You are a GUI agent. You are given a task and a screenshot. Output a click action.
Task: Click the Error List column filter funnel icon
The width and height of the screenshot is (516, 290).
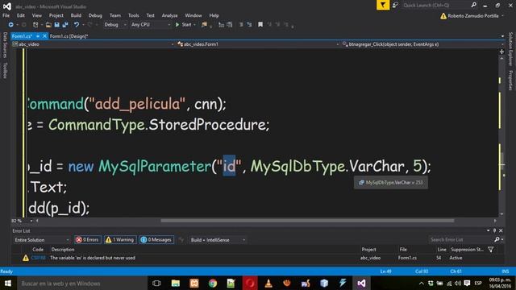tap(491, 250)
